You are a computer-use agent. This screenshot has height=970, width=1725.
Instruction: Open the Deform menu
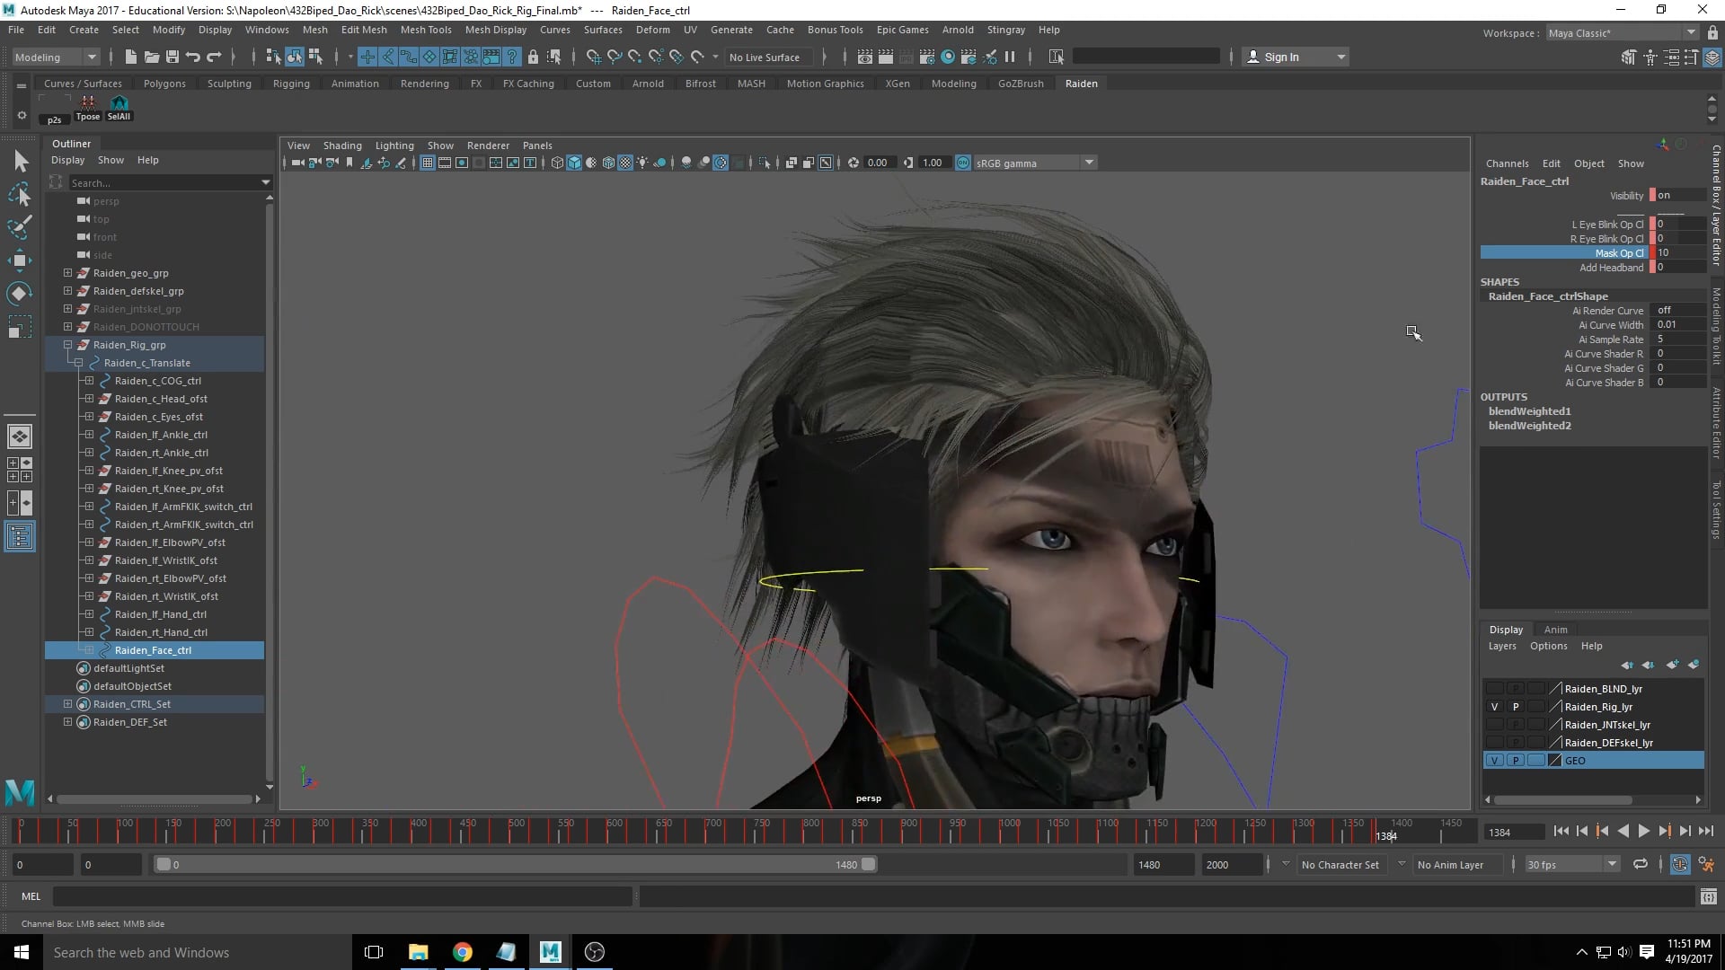tap(652, 30)
